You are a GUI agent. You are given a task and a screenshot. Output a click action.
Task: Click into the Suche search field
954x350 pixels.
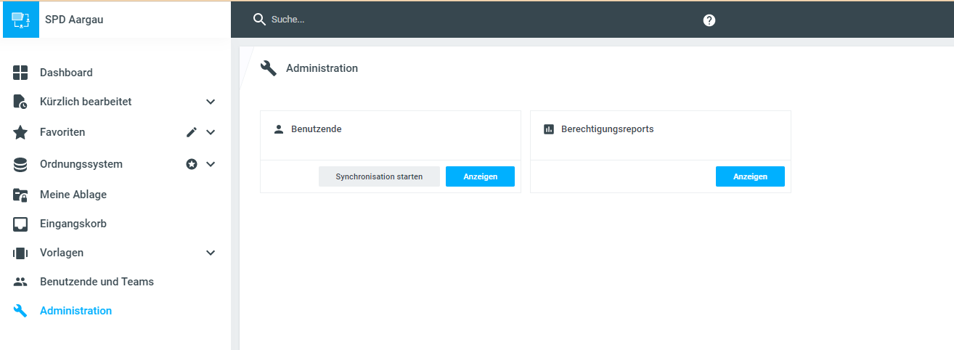(x=436, y=20)
